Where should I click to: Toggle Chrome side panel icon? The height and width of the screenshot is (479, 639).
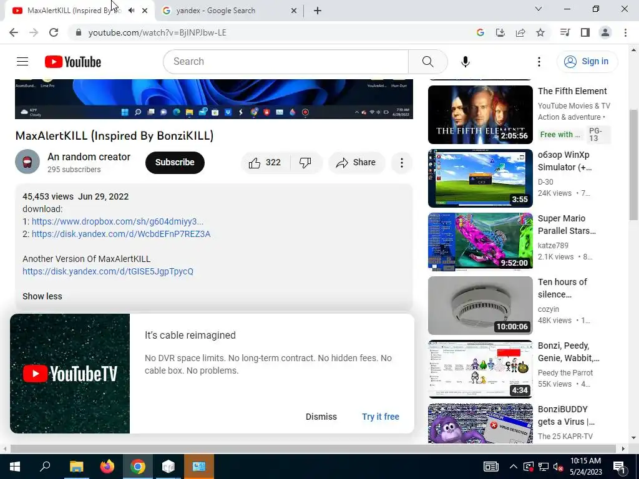tap(585, 32)
